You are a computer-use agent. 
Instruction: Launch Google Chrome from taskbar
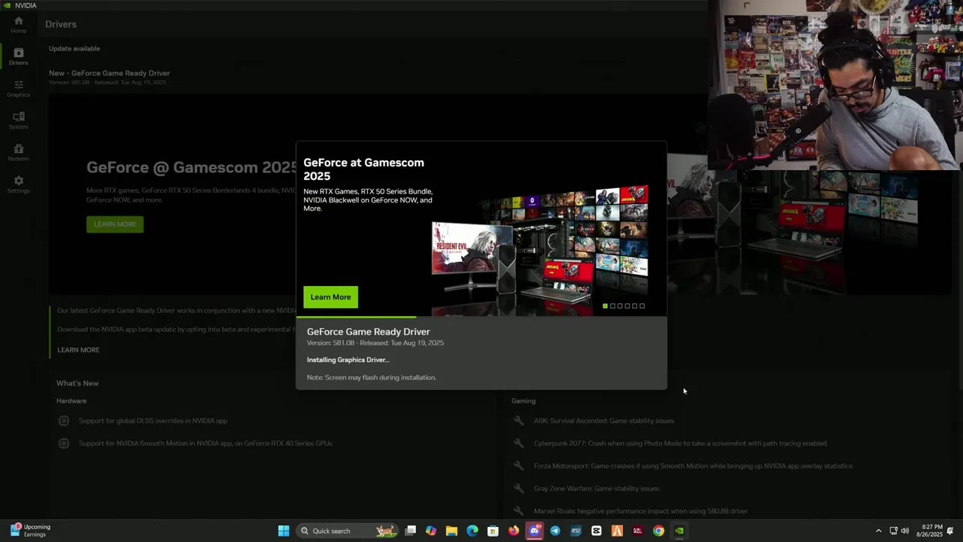[x=658, y=531]
